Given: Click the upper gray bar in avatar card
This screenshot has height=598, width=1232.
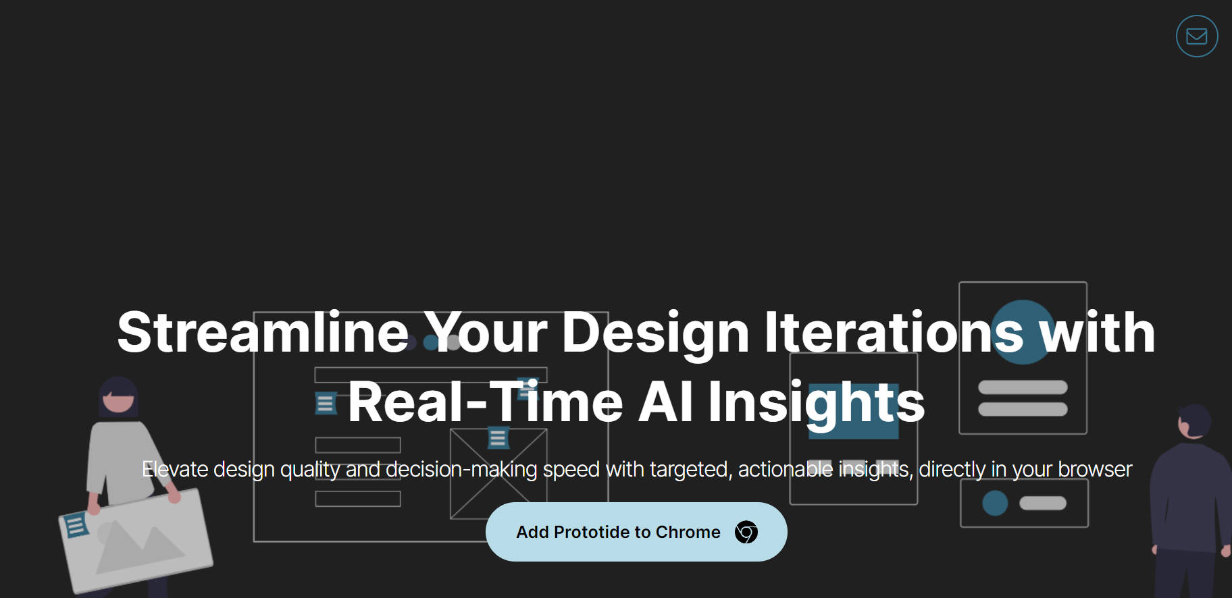Looking at the screenshot, I should click(1022, 387).
